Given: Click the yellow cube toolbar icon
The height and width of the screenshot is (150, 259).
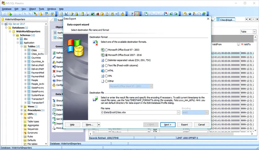Looking at the screenshot, I should coord(102,14).
